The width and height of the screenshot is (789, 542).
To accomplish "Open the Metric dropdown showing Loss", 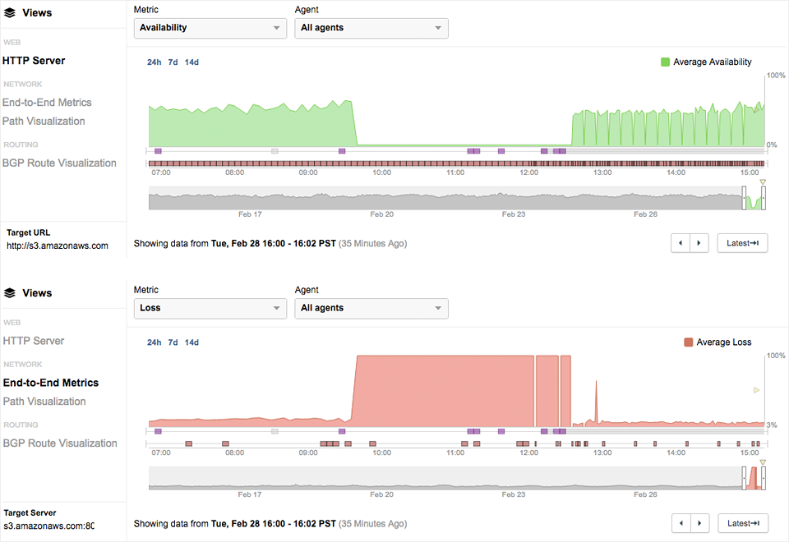I will pyautogui.click(x=210, y=308).
